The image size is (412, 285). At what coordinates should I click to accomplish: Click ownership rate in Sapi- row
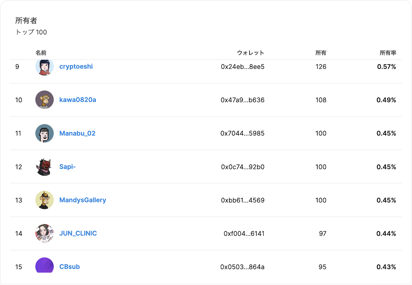click(x=386, y=167)
